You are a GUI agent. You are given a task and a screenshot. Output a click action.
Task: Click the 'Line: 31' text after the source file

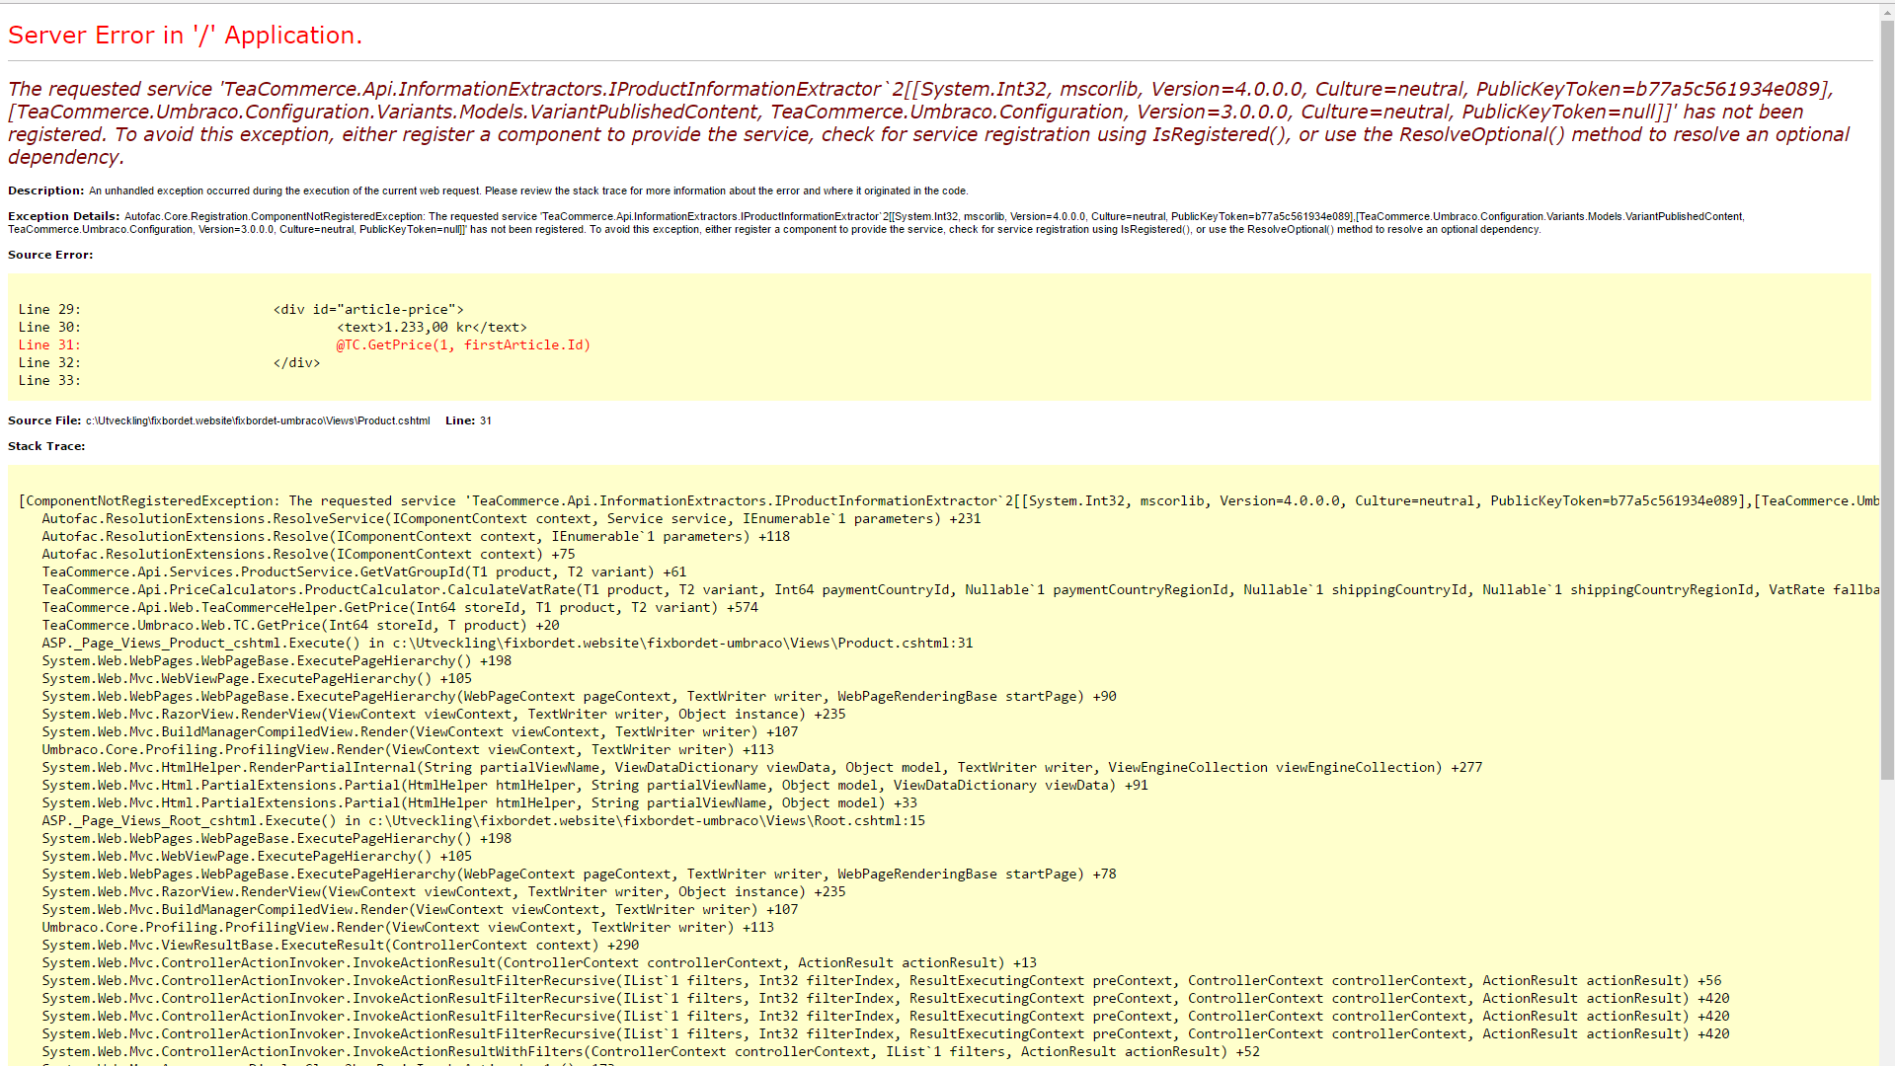point(468,420)
